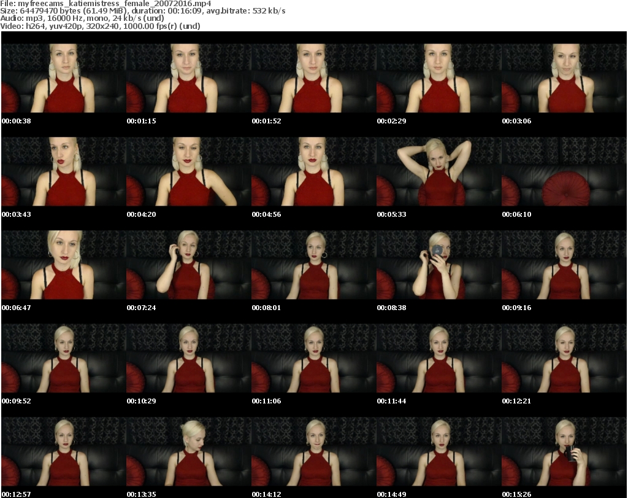Select the thumbnail frame at 00:07:24
The image size is (628, 498).
(189, 265)
